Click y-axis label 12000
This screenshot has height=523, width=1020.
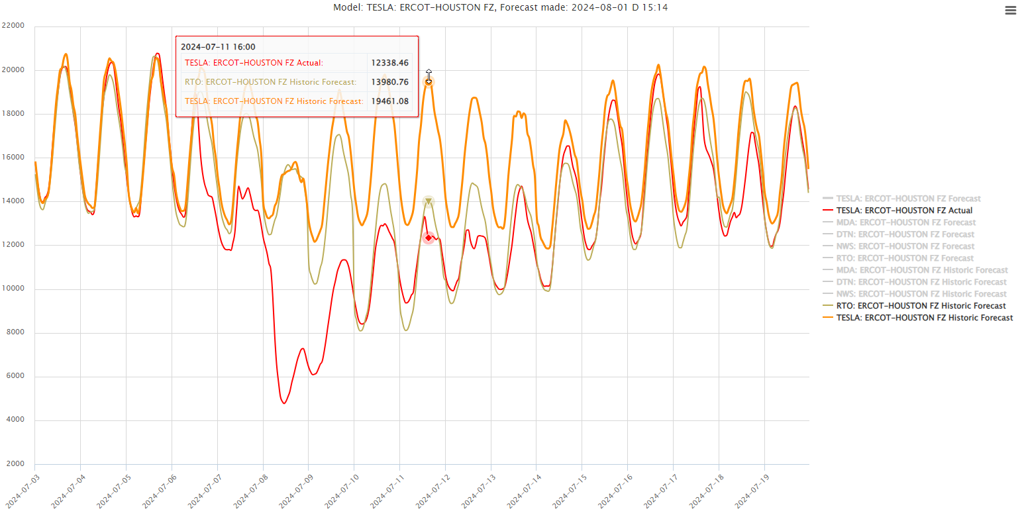(x=13, y=245)
